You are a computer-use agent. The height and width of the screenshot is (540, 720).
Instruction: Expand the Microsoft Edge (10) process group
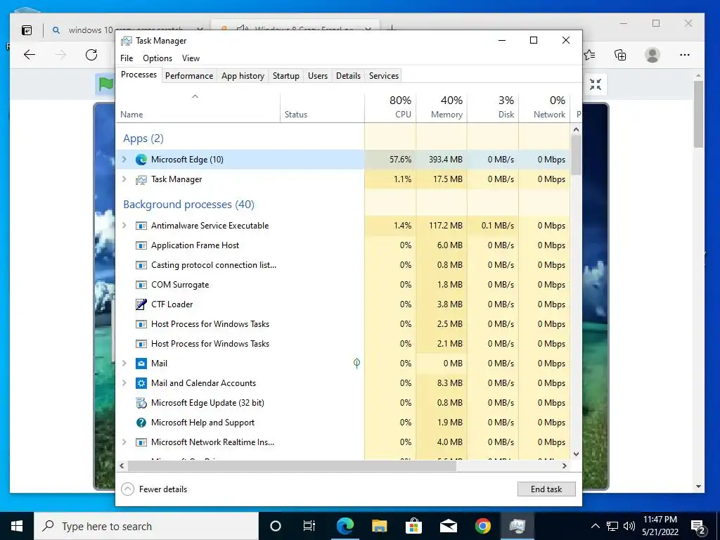(124, 160)
